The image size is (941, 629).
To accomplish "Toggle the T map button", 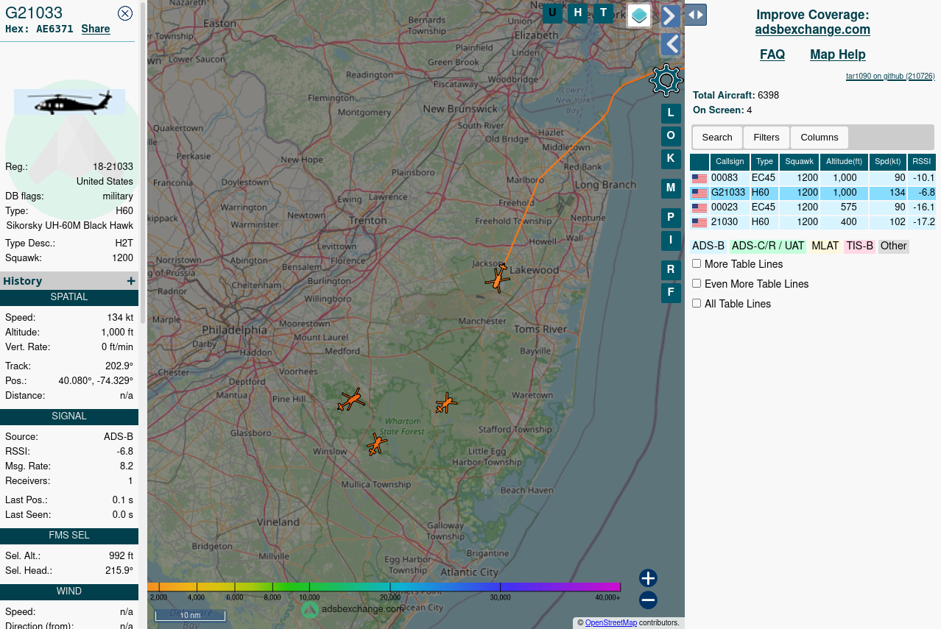I will pyautogui.click(x=603, y=13).
